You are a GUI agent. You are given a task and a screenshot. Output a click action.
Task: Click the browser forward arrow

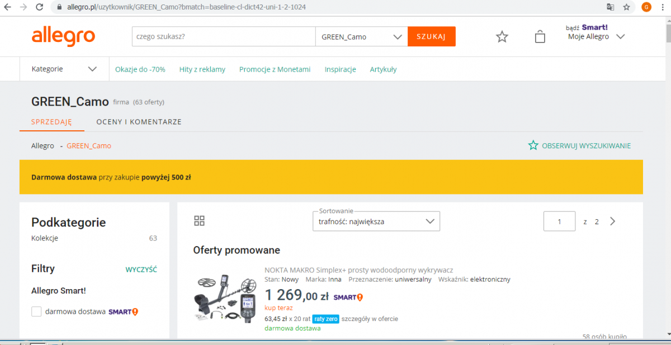coord(23,7)
